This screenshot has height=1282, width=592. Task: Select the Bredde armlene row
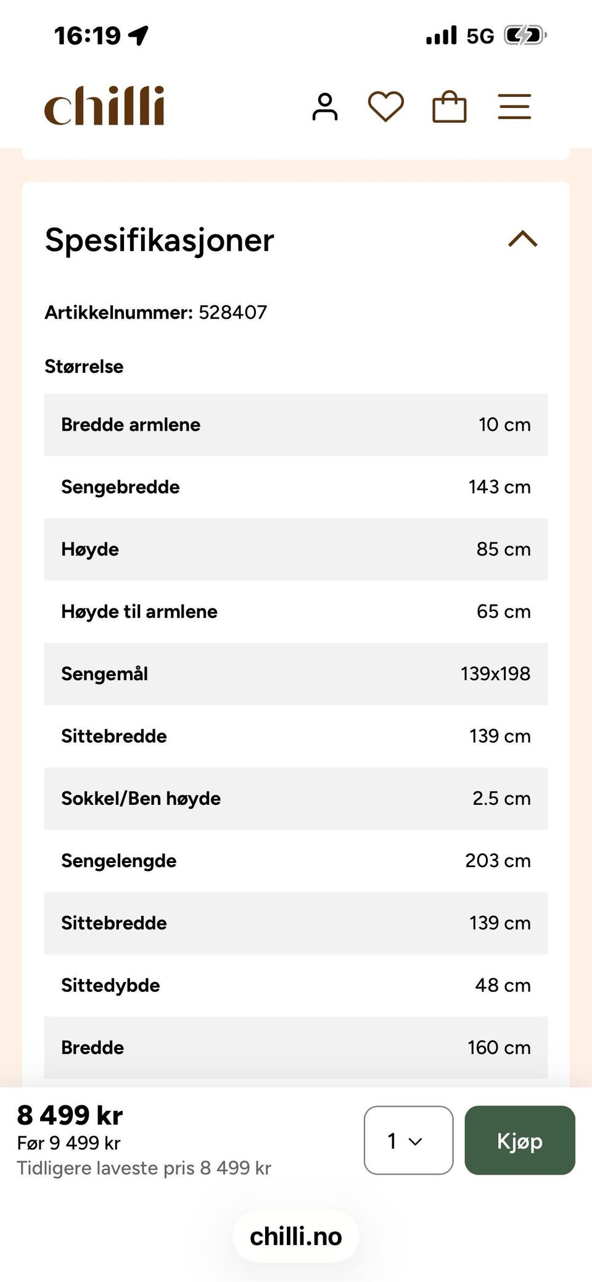pos(296,425)
